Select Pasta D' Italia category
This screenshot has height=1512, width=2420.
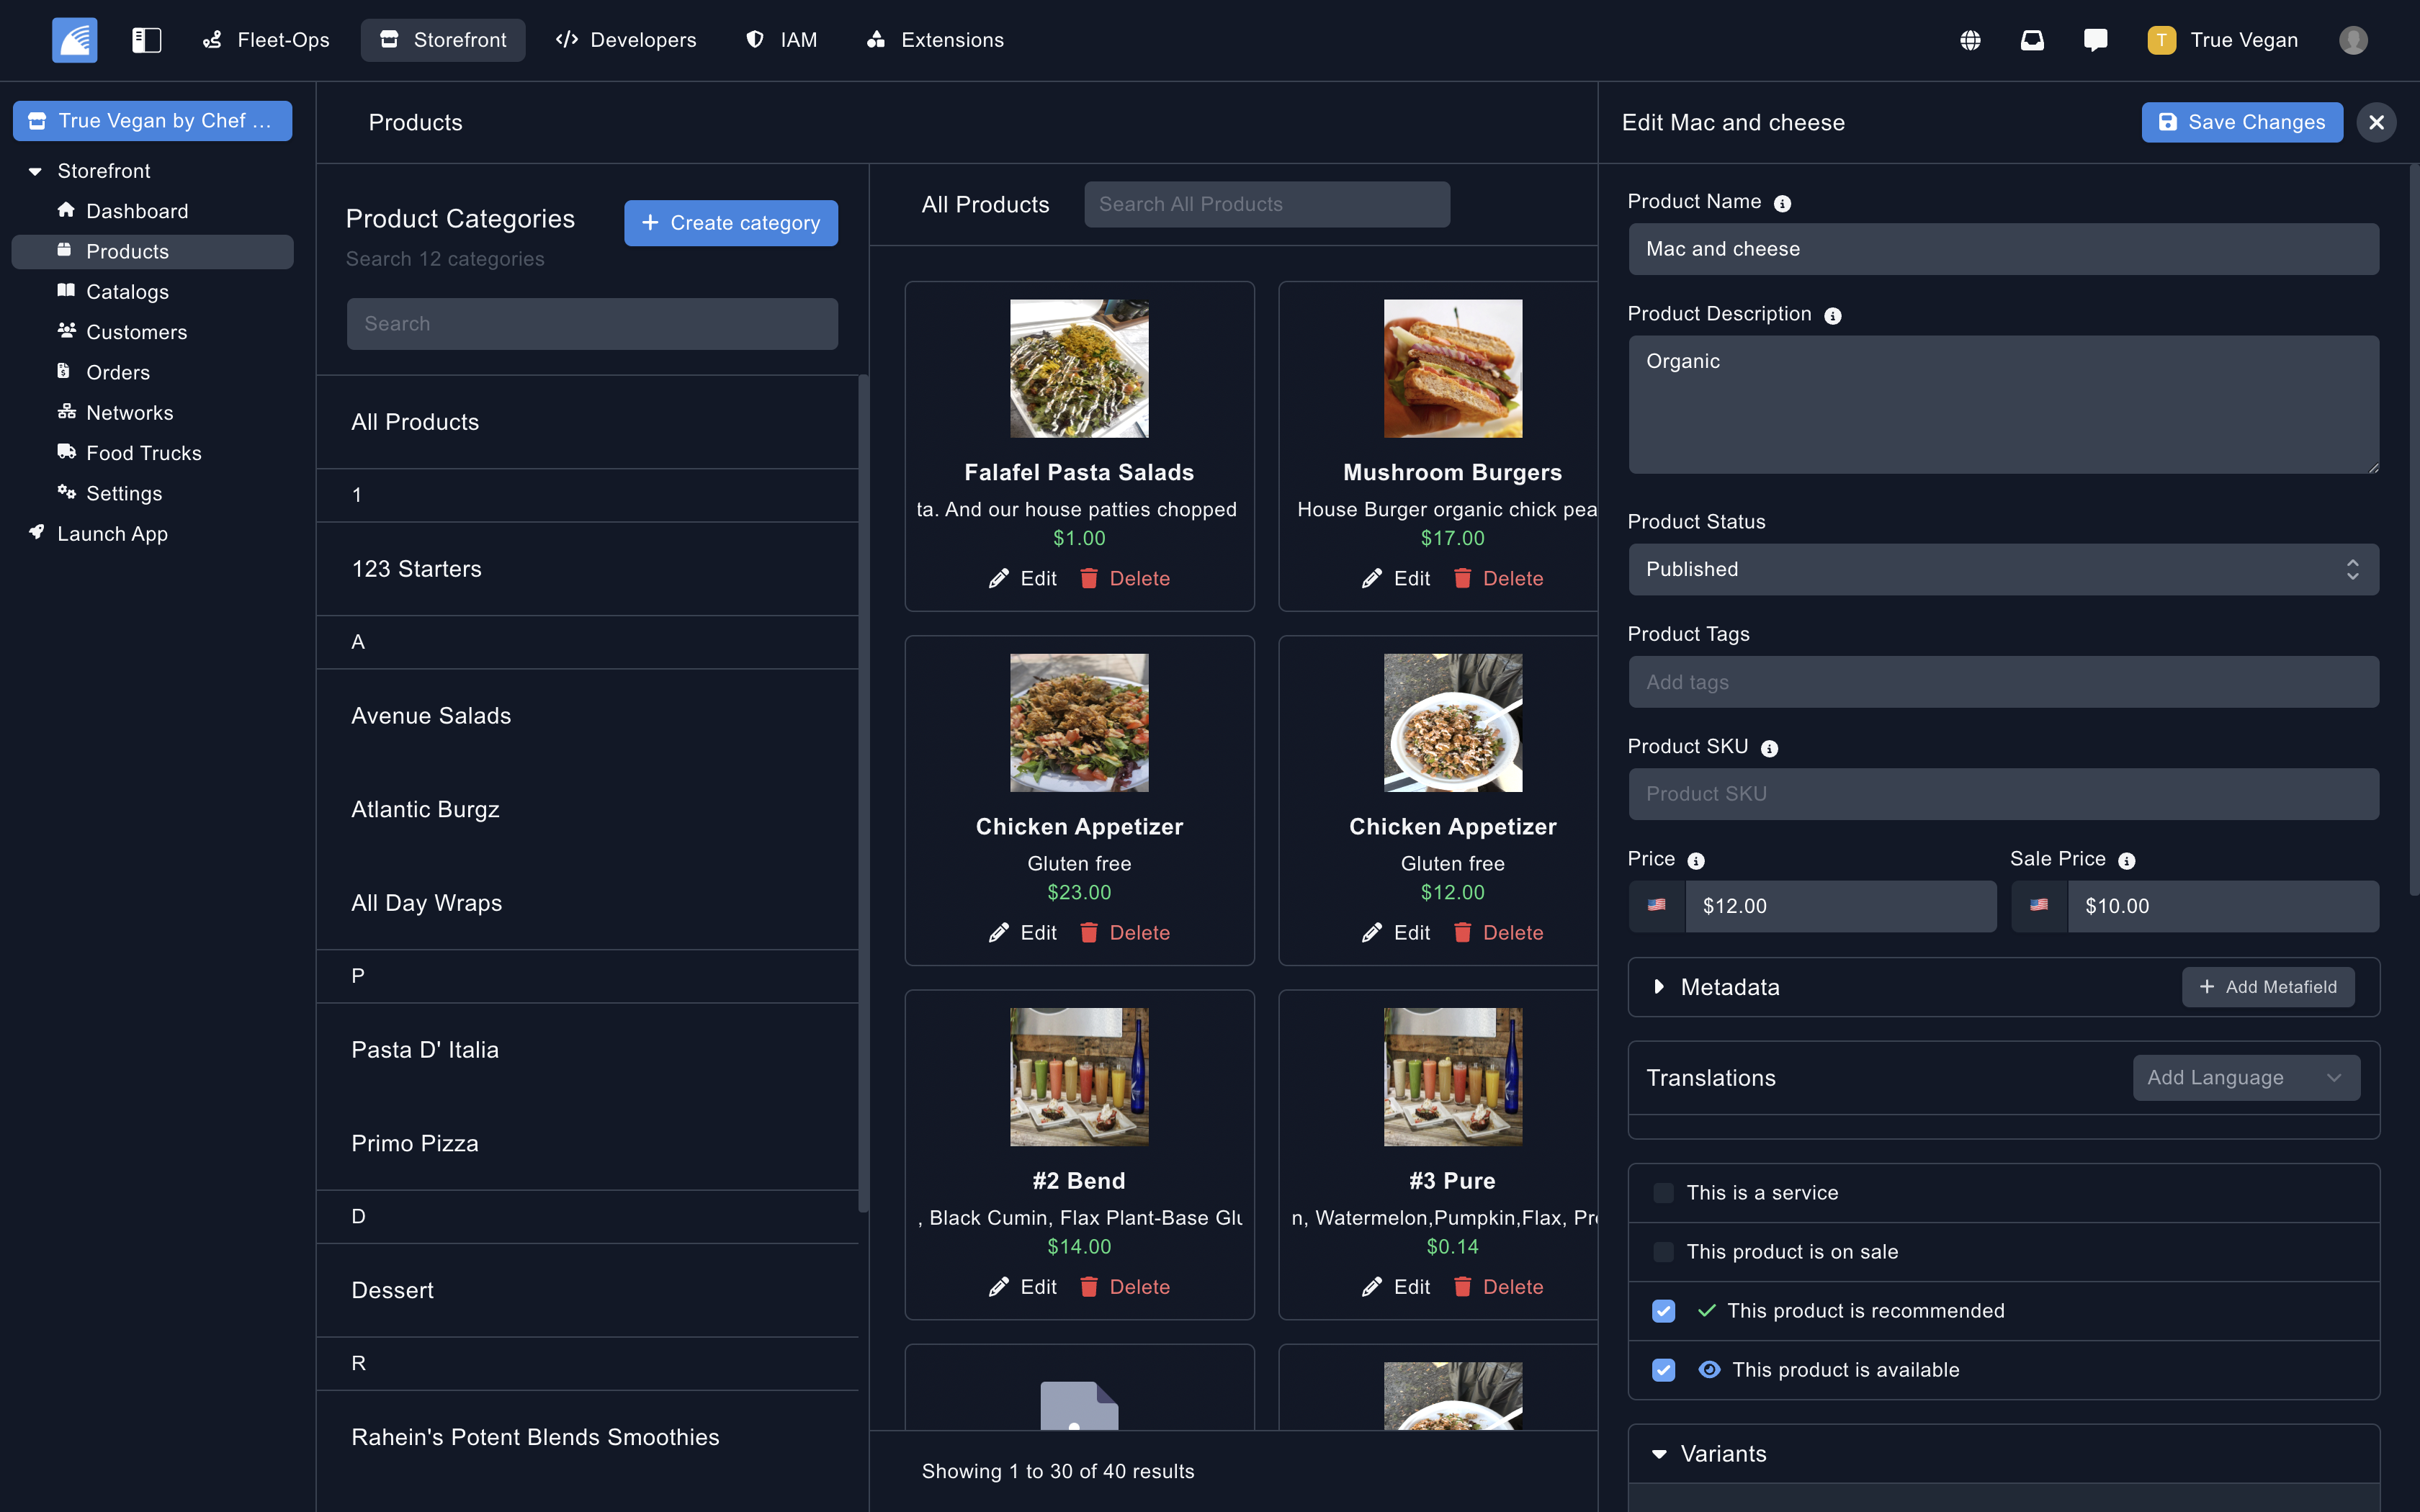click(x=588, y=1050)
